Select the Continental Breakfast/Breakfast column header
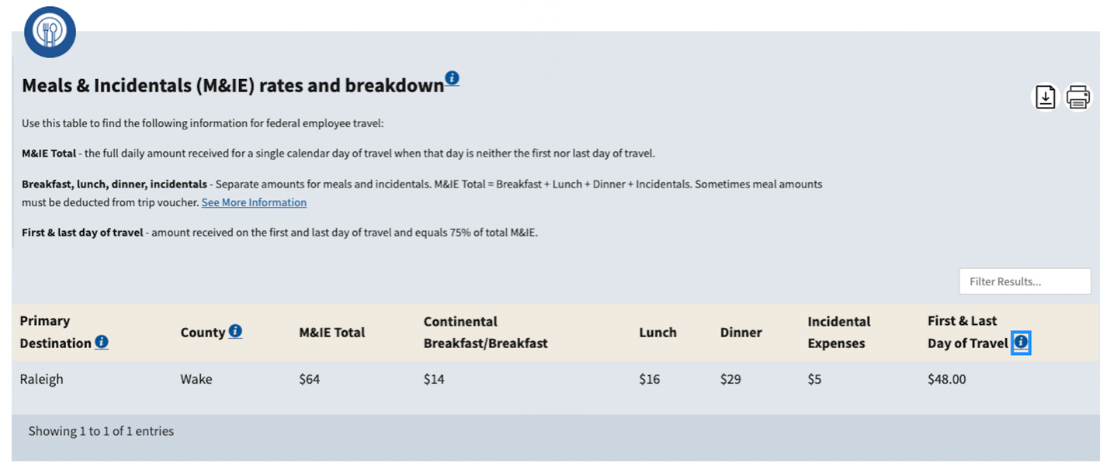Viewport: 1110px width, 476px height. pyautogui.click(x=485, y=332)
